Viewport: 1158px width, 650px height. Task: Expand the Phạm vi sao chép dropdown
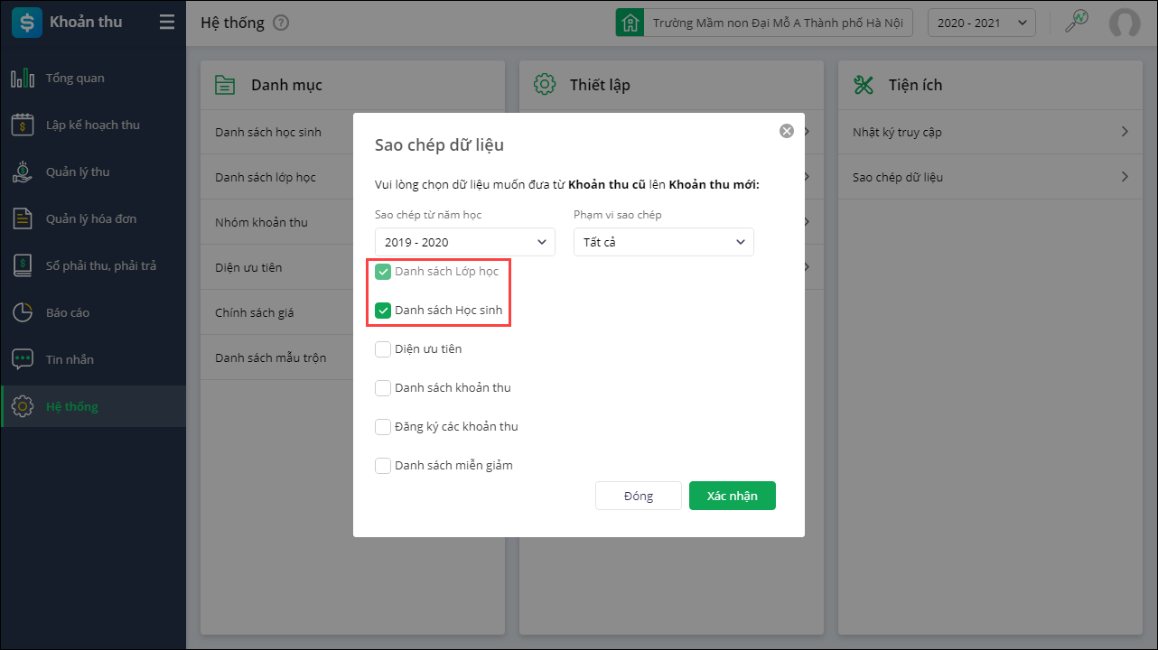click(664, 242)
